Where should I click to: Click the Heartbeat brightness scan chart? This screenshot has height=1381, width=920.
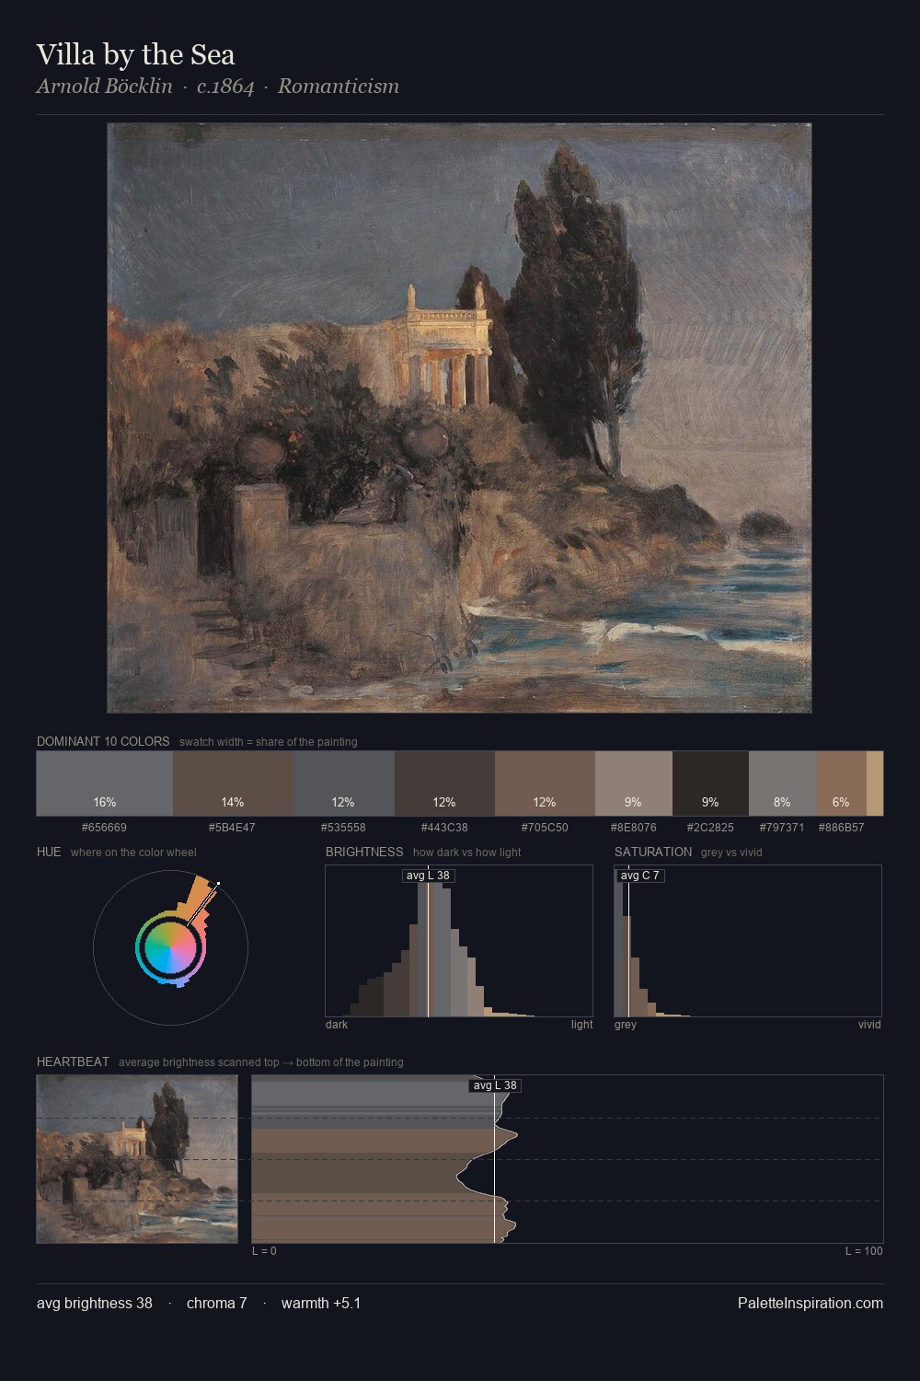pyautogui.click(x=568, y=1159)
